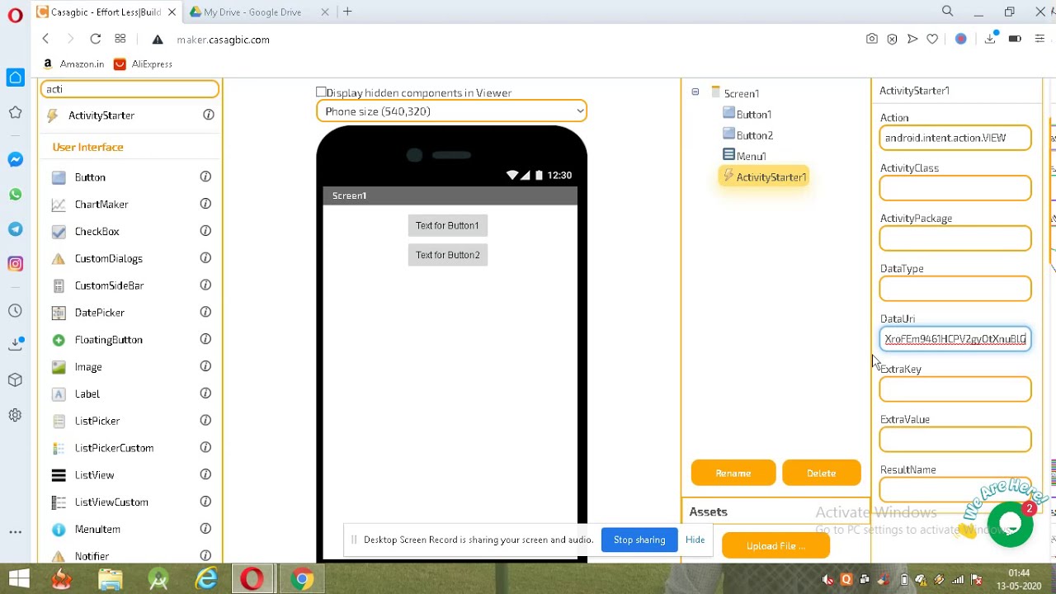This screenshot has height=594, width=1056.
Task: Enable Display hidden components in Viewer
Action: [x=321, y=92]
